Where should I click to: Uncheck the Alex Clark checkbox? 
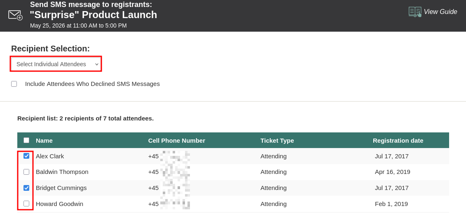26,156
